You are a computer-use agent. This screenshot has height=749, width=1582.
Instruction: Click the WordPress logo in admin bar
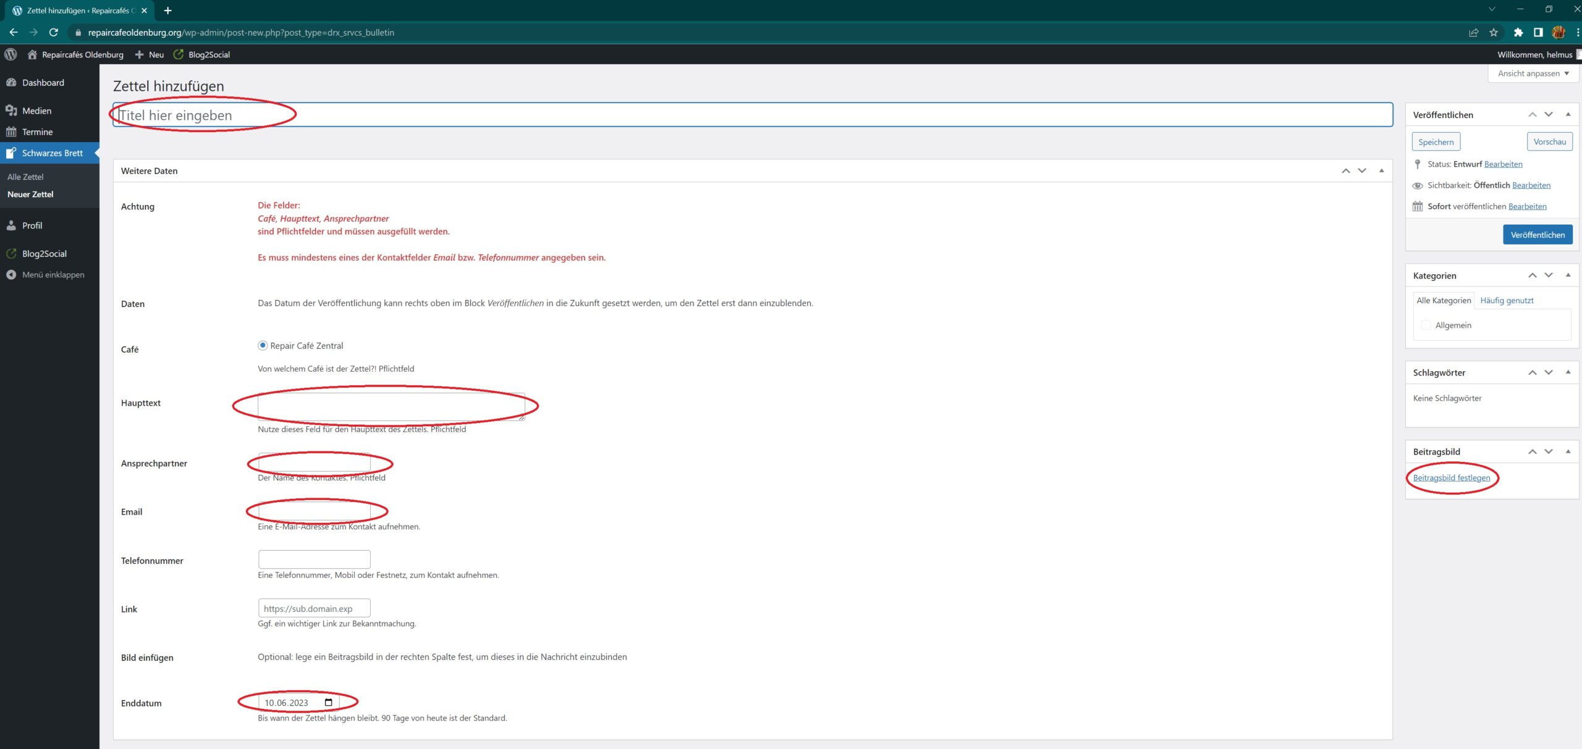pyautogui.click(x=11, y=54)
